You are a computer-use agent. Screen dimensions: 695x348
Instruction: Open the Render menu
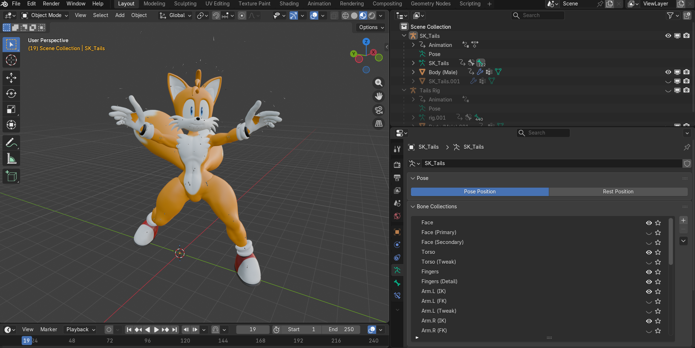coord(51,4)
